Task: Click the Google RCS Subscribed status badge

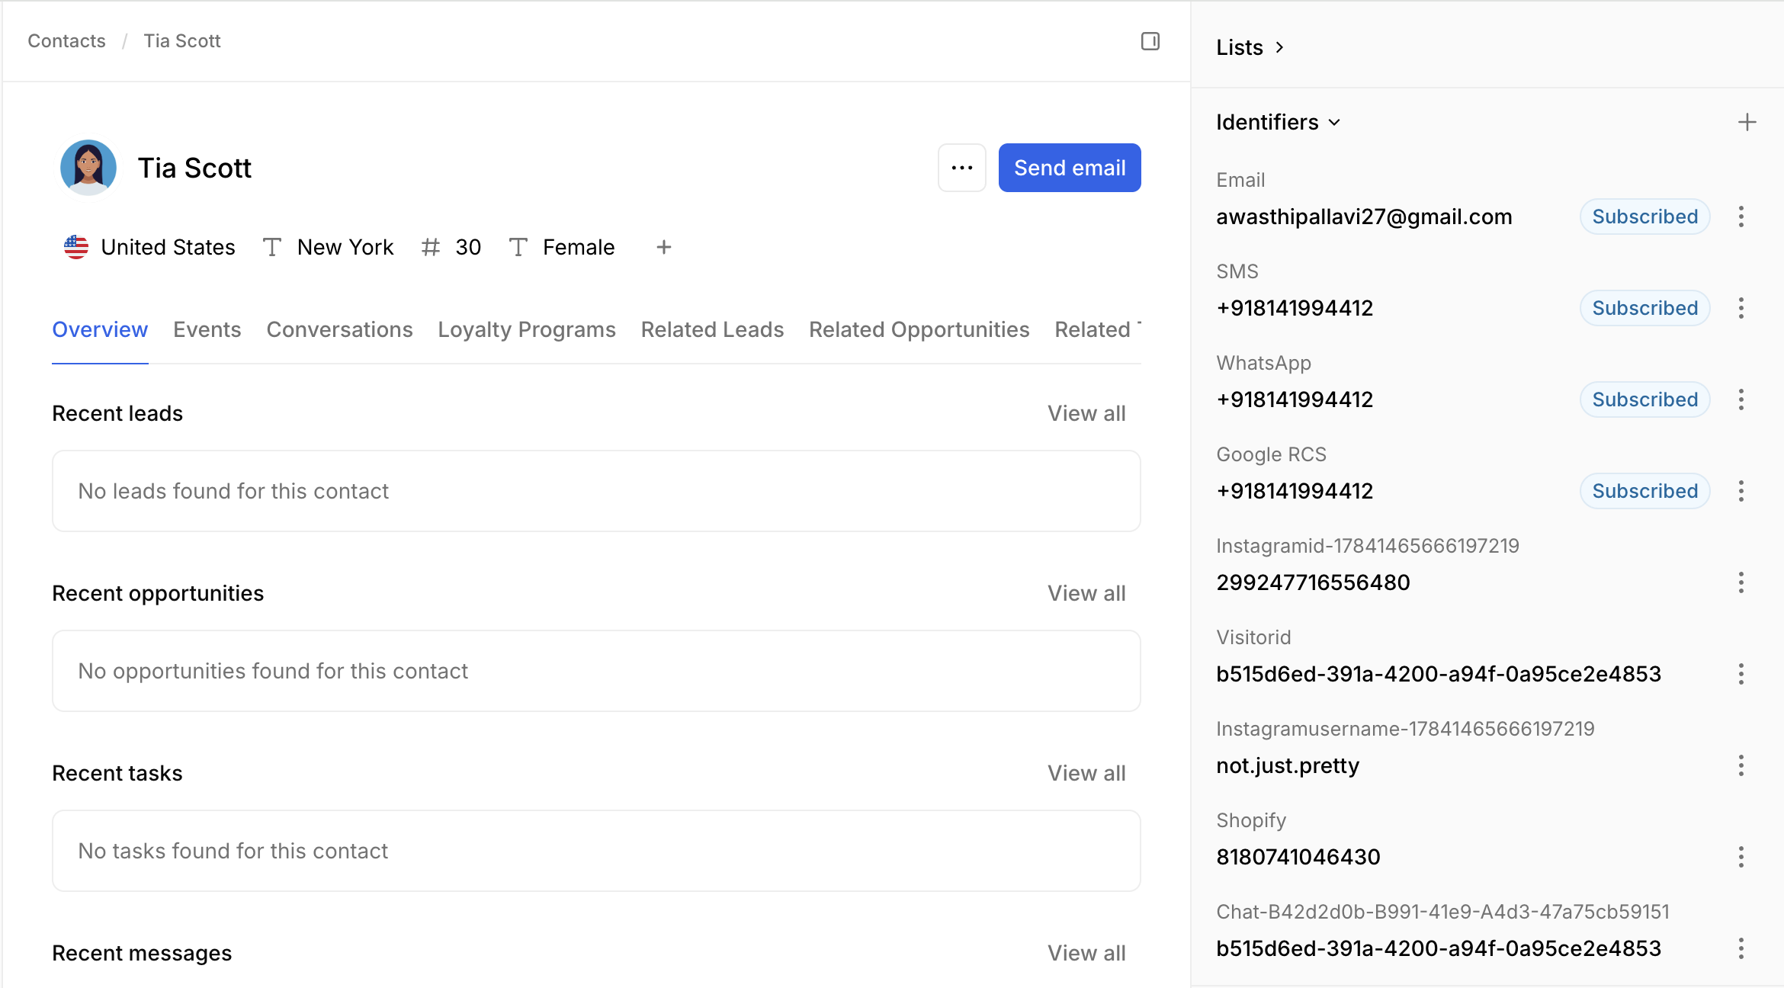Action: pos(1644,491)
